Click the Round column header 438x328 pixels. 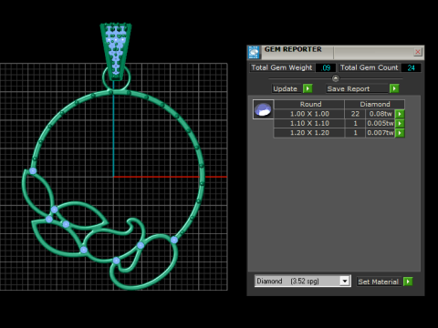click(309, 104)
